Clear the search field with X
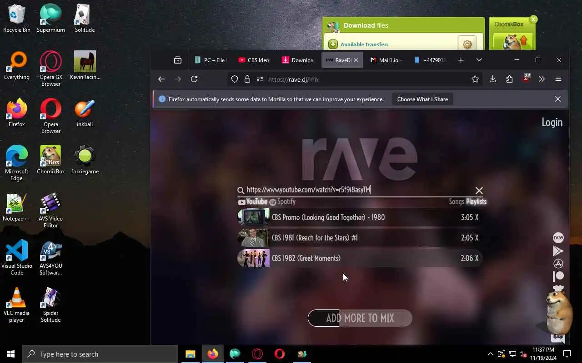 (479, 191)
